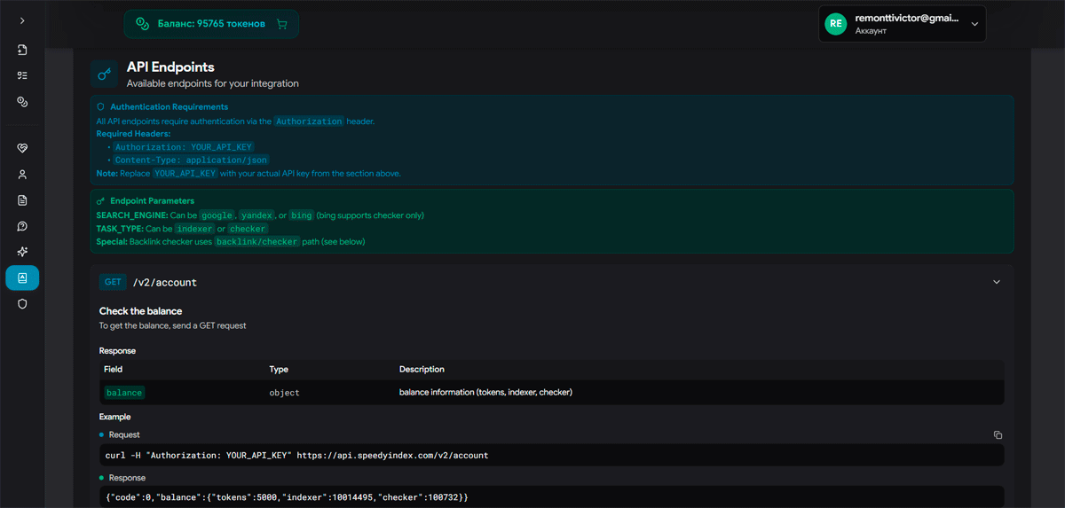
Task: Click the API Endpoints key icon
Action: [x=105, y=74]
